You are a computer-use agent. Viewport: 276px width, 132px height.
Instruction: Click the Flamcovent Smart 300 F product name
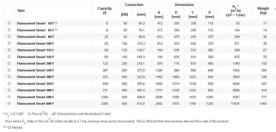[35, 77]
